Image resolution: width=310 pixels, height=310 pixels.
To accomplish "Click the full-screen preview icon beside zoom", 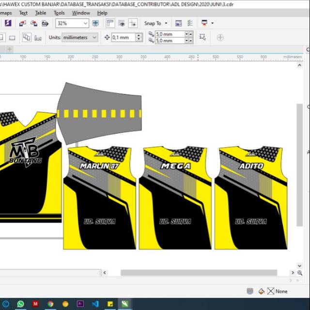I will (x=95, y=23).
